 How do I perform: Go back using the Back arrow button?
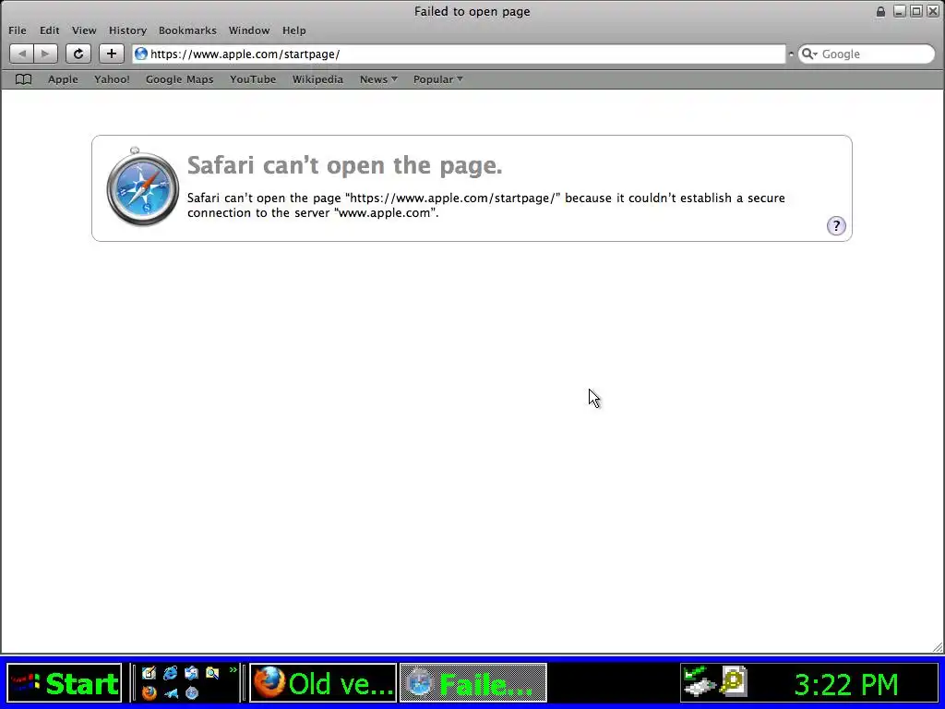click(22, 54)
